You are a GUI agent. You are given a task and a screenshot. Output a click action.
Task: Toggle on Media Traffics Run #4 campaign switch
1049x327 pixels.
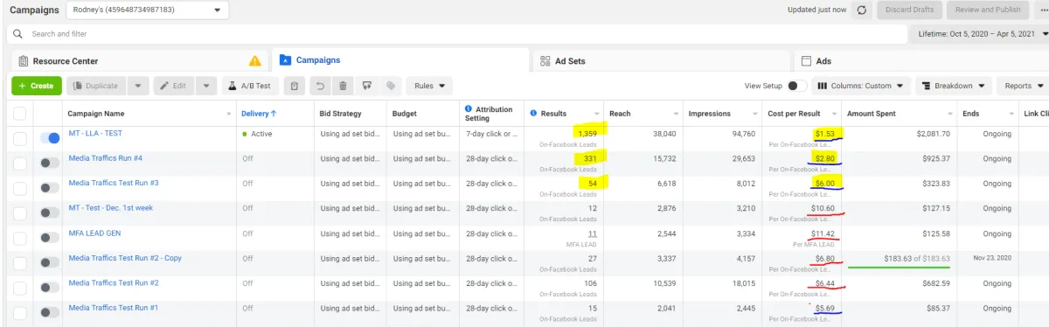(50, 163)
